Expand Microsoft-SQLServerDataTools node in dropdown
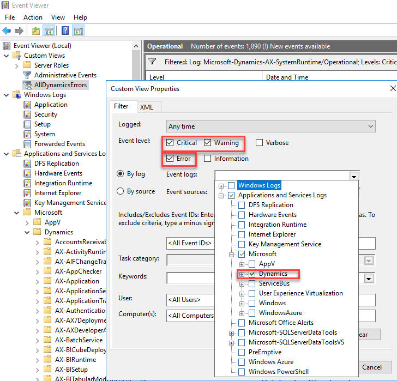Viewport: 397px width, 381px height. point(231,333)
